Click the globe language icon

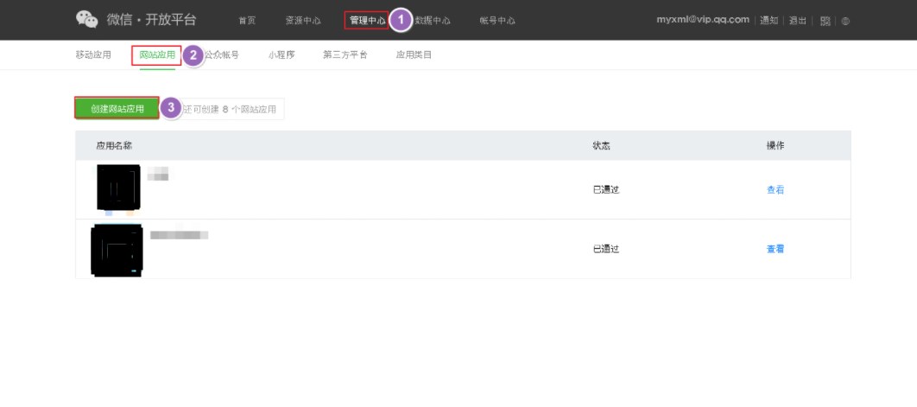click(844, 21)
